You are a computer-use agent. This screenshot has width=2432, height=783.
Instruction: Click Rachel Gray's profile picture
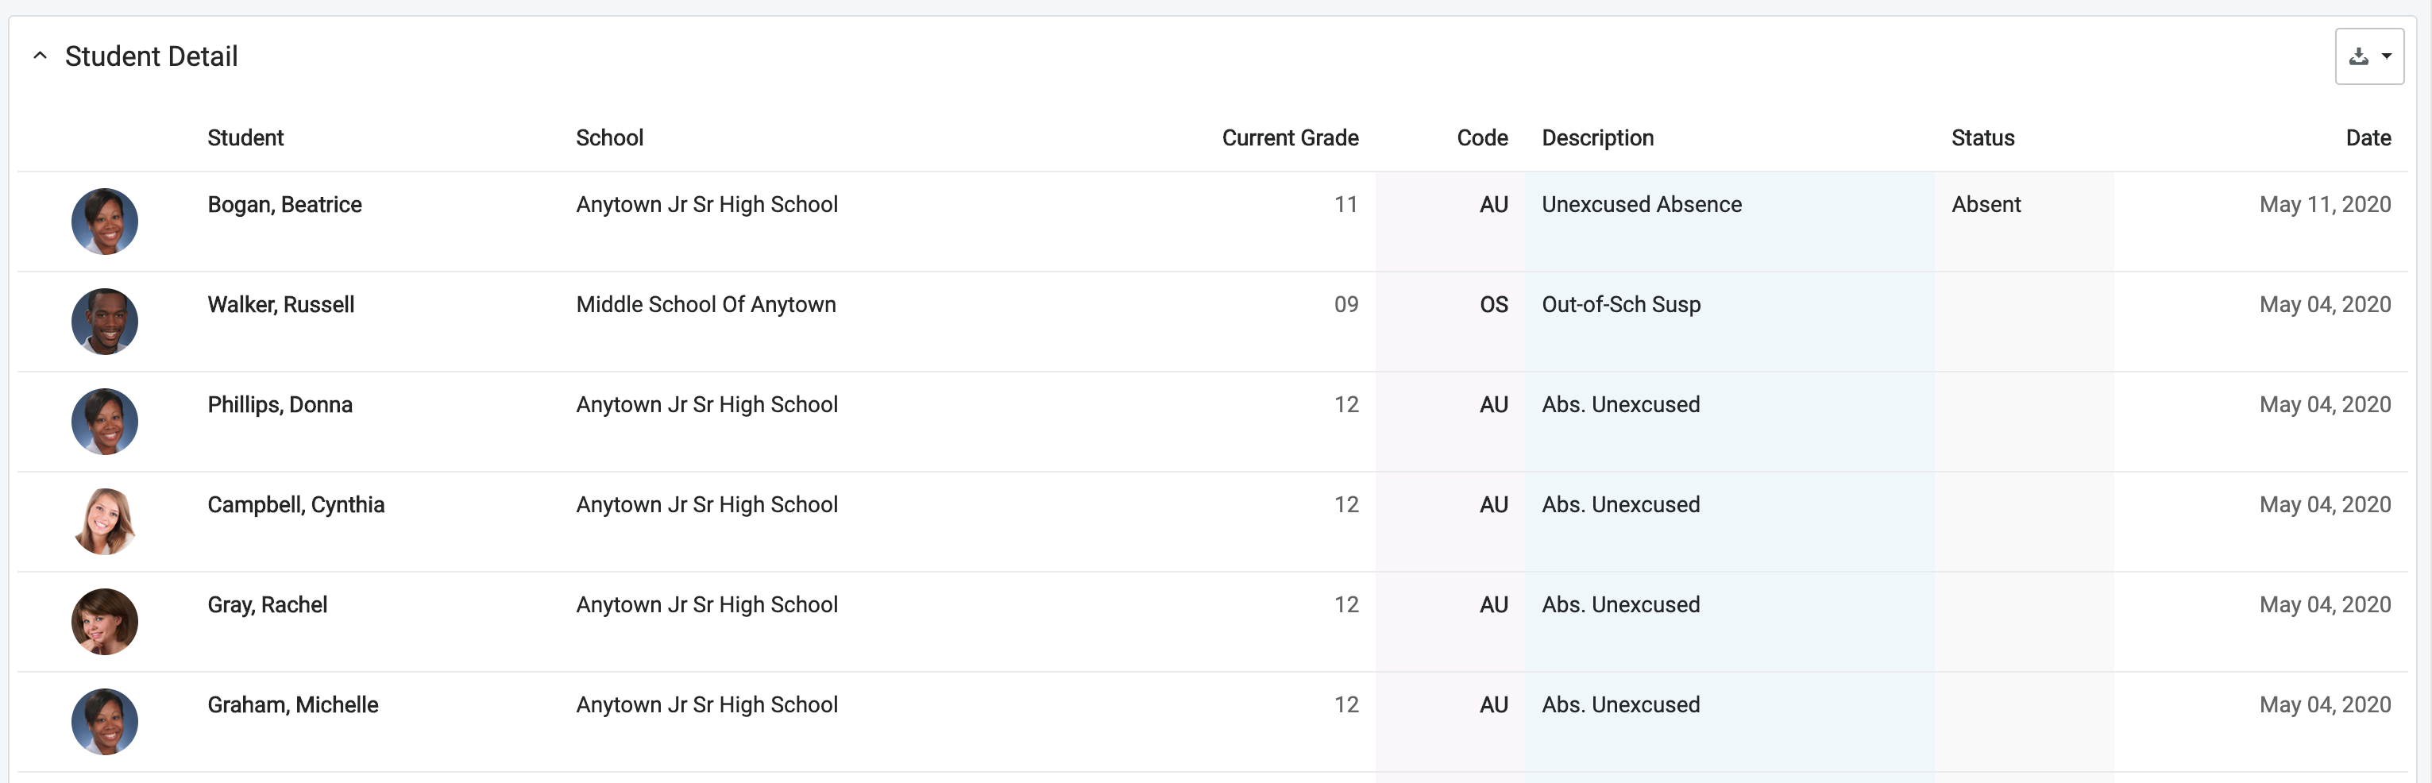(x=105, y=622)
